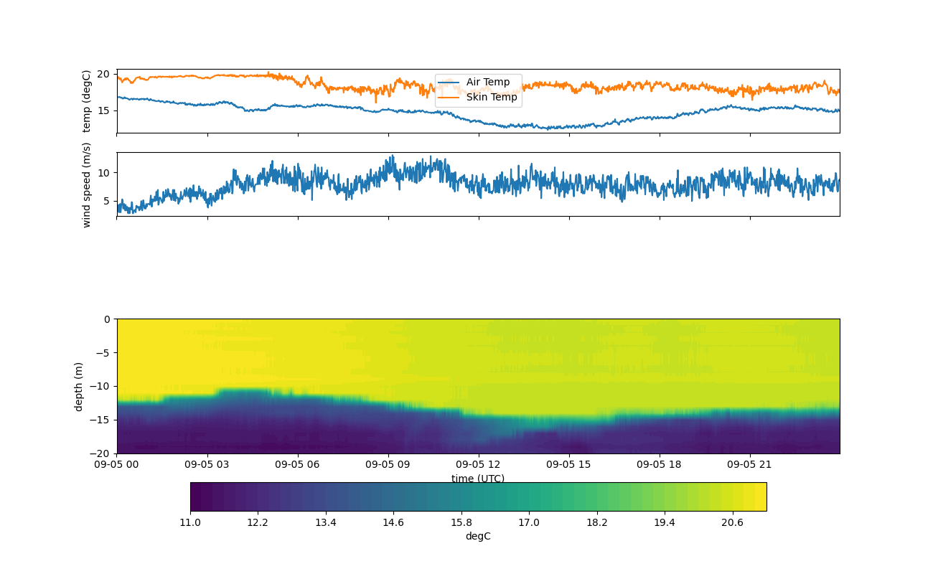Select the depth (m) axis label
The image size is (933, 574).
(x=78, y=386)
